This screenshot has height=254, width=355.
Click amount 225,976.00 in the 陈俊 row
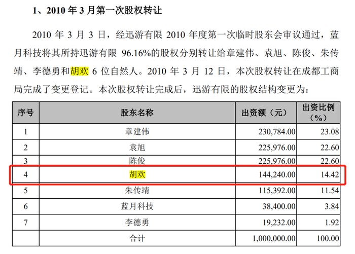pos(277,161)
